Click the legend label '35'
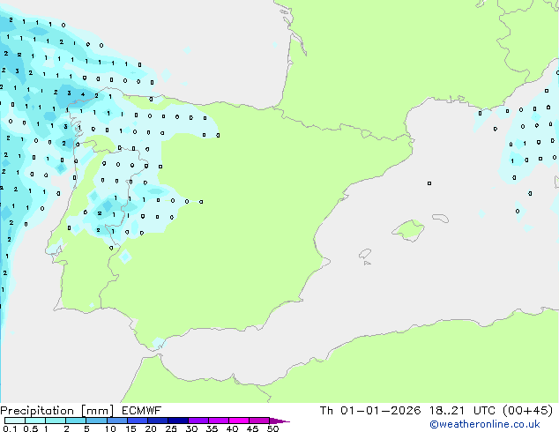This screenshot has height=432, width=559. tap(212, 428)
